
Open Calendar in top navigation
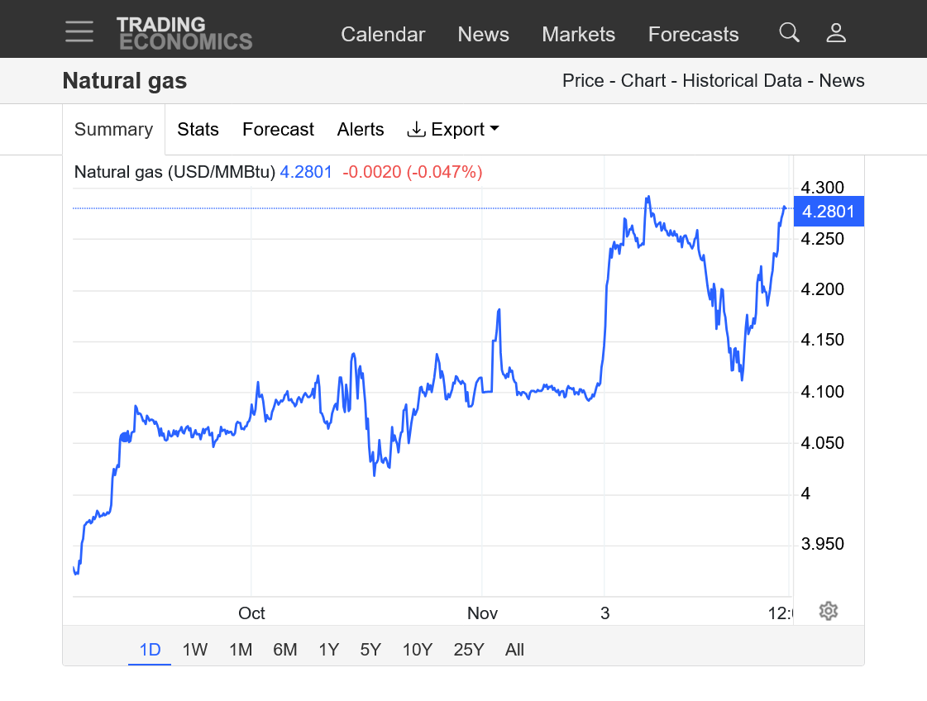[383, 35]
